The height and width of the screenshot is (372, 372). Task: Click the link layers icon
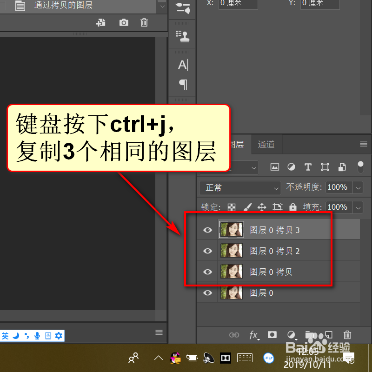point(234,335)
